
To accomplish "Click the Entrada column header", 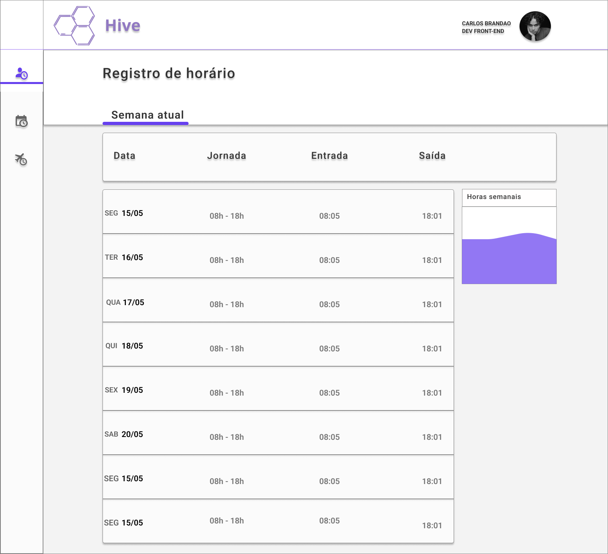I will point(329,156).
